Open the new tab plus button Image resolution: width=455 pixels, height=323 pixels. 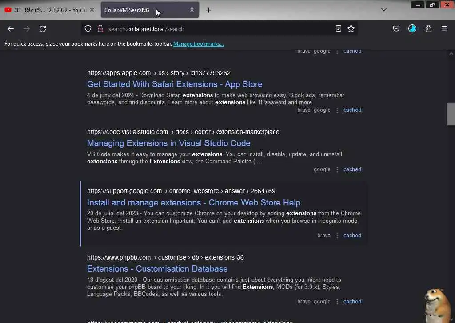[209, 10]
